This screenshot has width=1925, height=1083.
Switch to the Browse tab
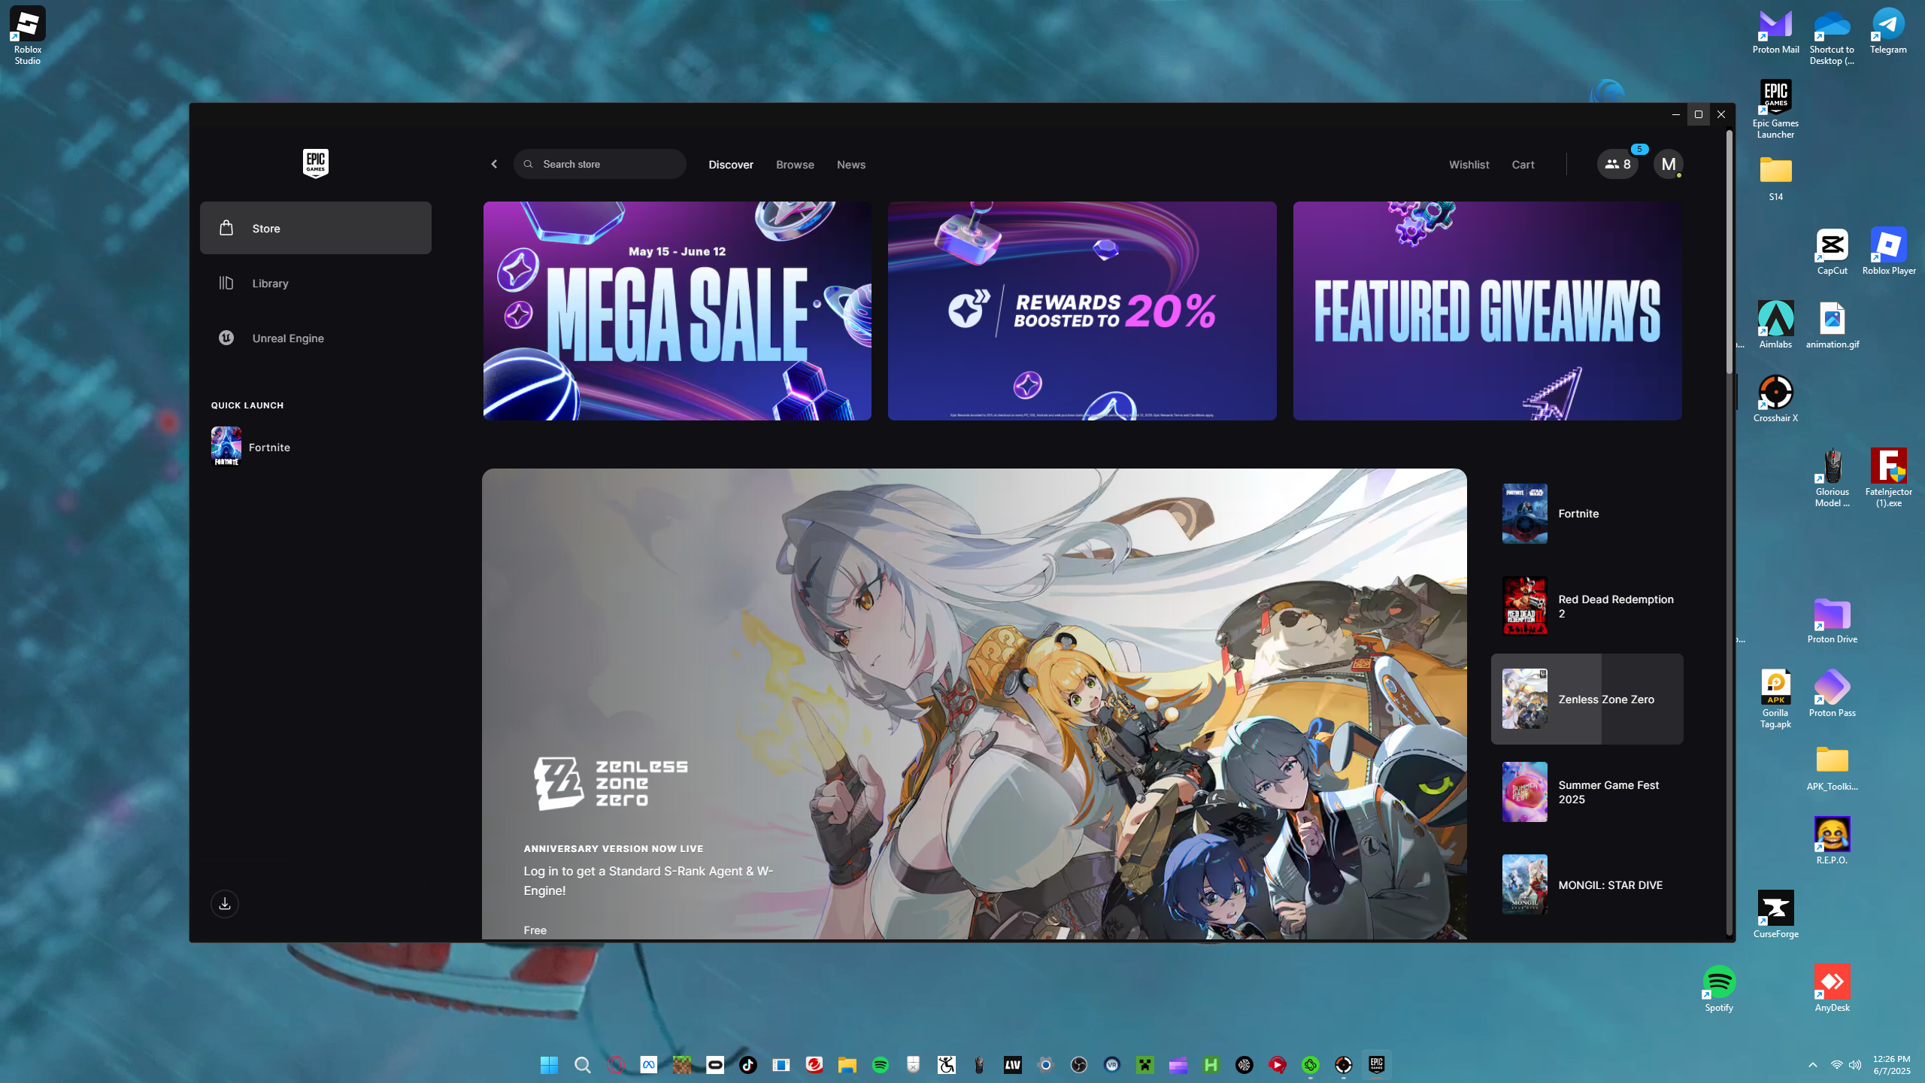pyautogui.click(x=795, y=165)
